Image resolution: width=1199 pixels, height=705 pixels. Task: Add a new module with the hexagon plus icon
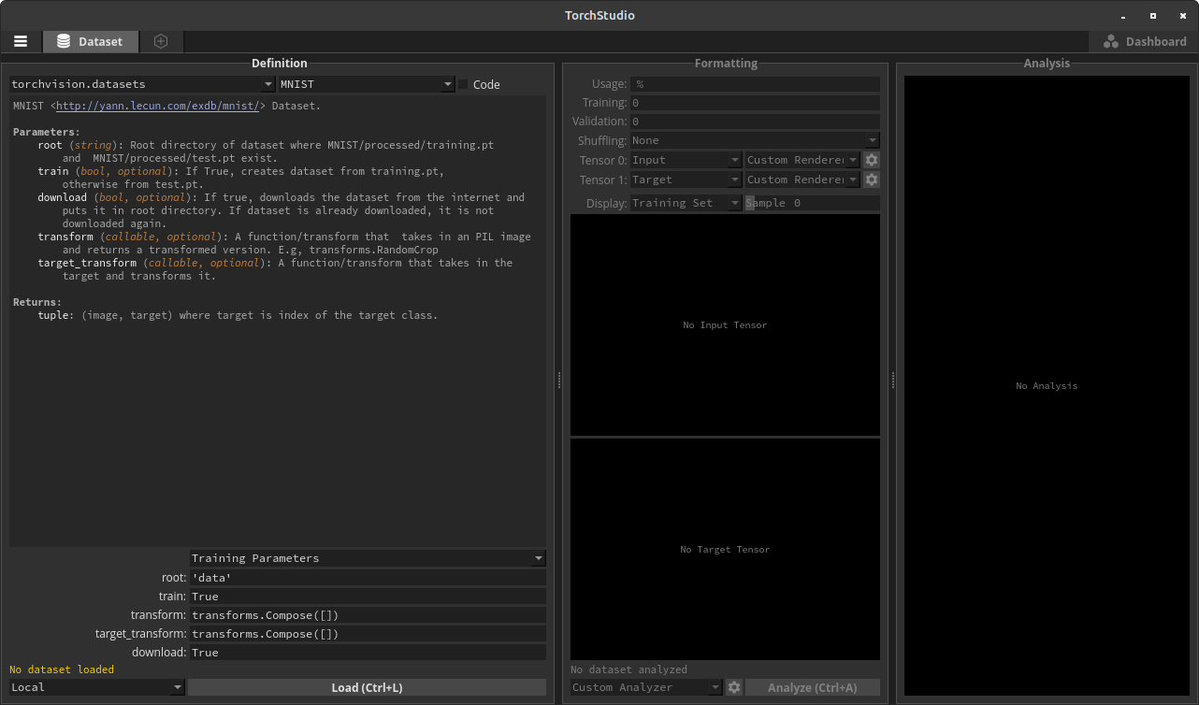[160, 41]
